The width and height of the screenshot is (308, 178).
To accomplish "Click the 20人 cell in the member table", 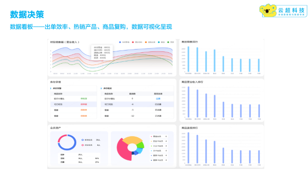I will point(80,154).
